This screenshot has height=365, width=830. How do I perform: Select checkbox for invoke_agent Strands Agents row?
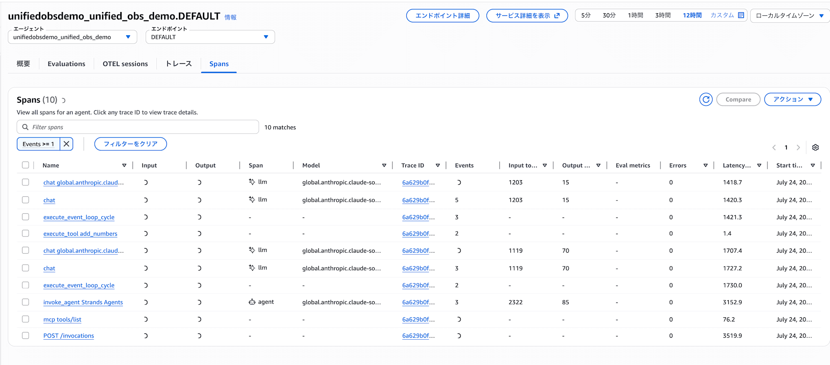tap(25, 302)
